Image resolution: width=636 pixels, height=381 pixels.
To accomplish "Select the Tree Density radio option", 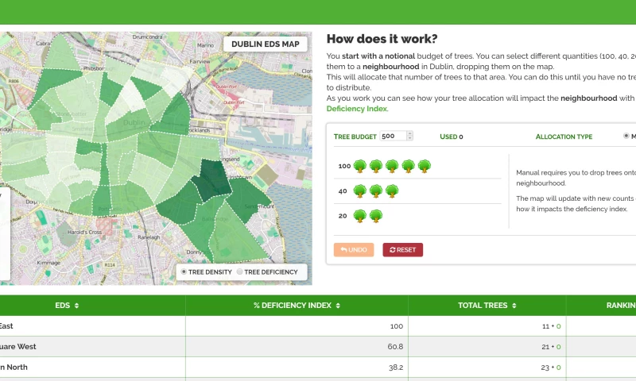I will coord(184,271).
